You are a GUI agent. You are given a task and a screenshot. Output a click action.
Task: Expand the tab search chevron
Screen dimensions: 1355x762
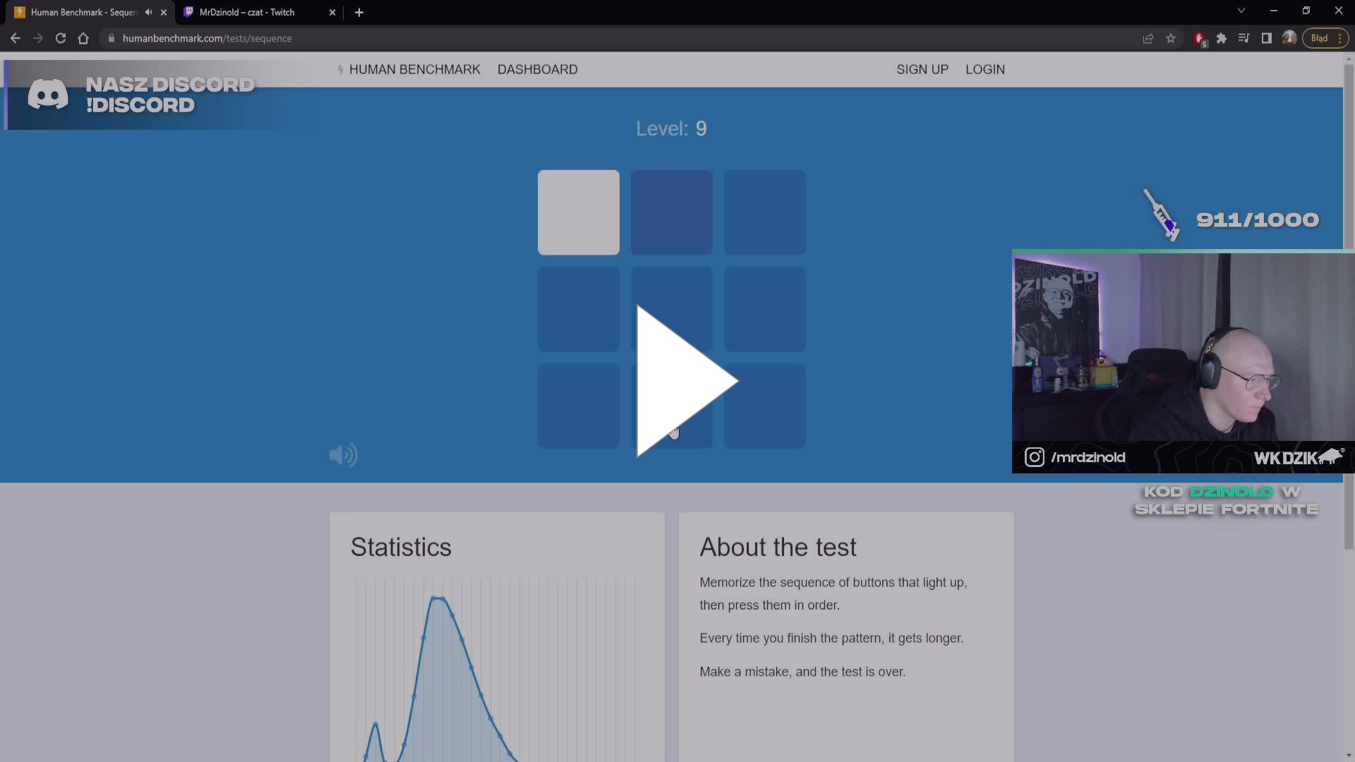tap(1241, 11)
